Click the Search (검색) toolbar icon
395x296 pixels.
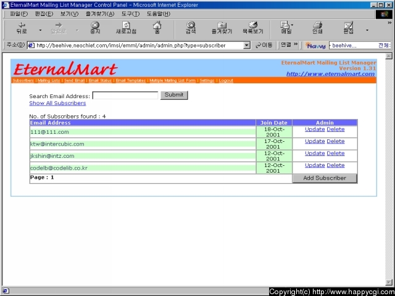click(x=191, y=28)
